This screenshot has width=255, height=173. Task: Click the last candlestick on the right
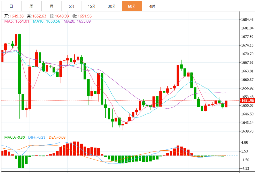point(226,104)
